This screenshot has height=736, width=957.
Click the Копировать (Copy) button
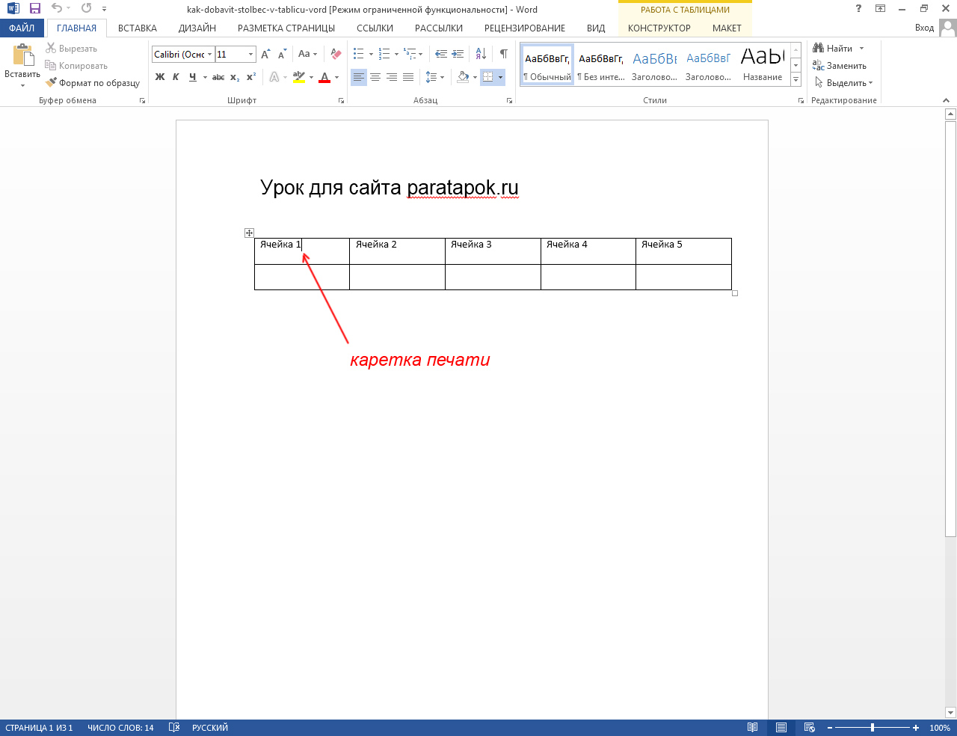tap(77, 66)
